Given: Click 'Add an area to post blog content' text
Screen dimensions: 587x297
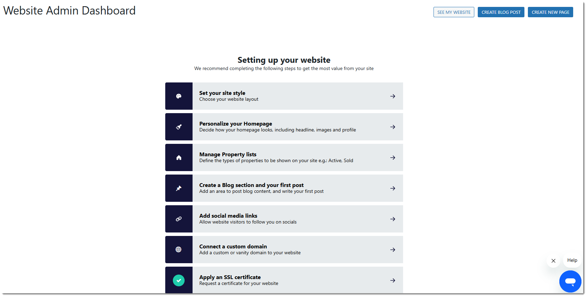Looking at the screenshot, I should coord(261,191).
